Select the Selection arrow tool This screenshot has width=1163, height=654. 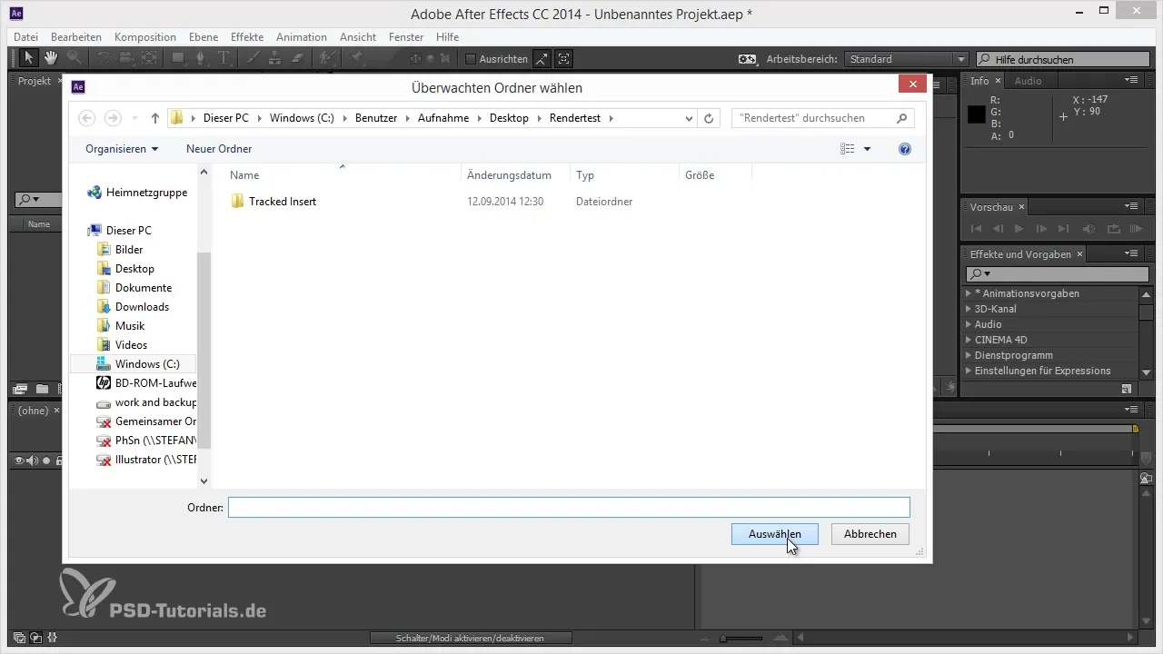29,58
